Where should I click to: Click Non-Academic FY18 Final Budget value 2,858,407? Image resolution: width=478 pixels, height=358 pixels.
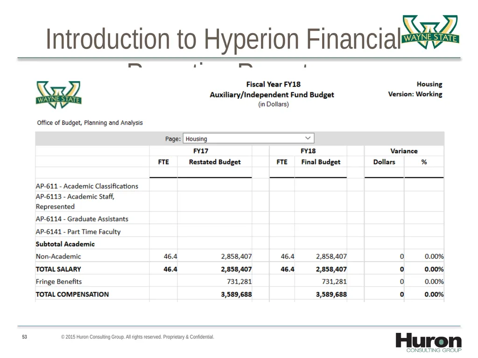pyautogui.click(x=331, y=257)
